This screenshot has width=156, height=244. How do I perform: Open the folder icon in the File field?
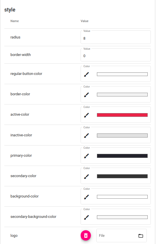(141, 236)
